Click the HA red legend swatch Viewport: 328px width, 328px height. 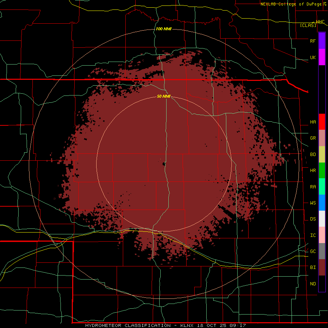pyautogui.click(x=322, y=122)
